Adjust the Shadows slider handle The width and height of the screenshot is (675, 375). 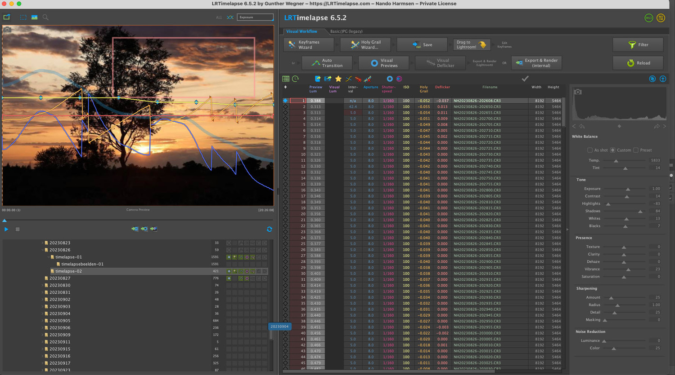coord(640,212)
